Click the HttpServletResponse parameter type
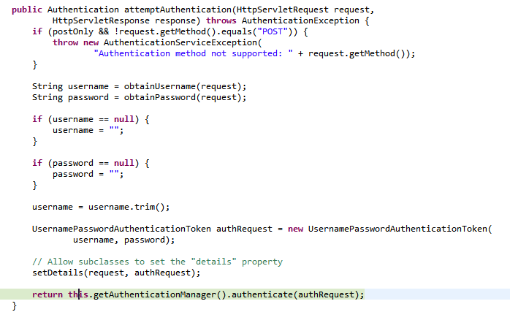 coord(101,20)
